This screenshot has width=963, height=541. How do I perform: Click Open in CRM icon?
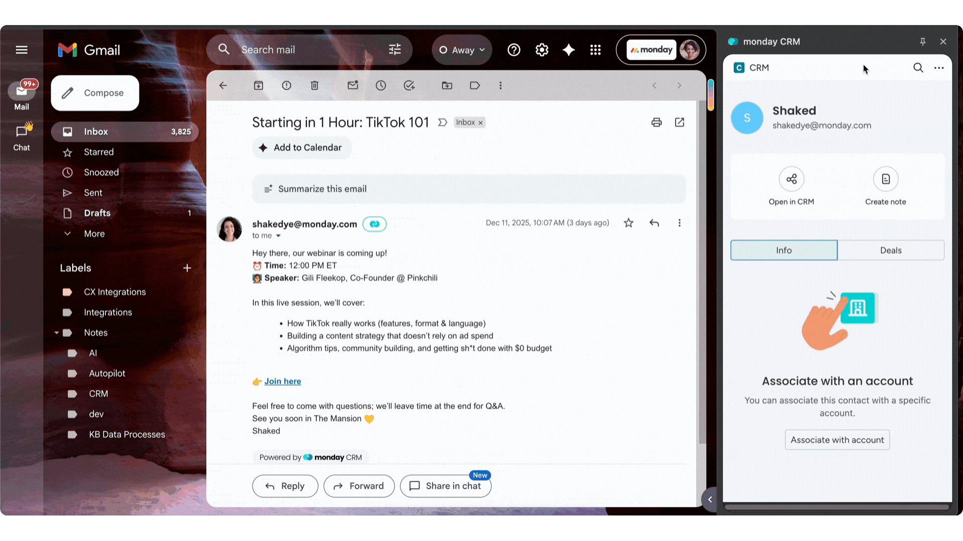tap(791, 179)
